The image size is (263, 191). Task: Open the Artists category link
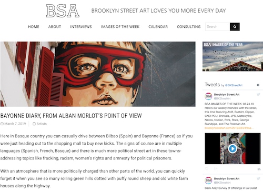(x=42, y=124)
